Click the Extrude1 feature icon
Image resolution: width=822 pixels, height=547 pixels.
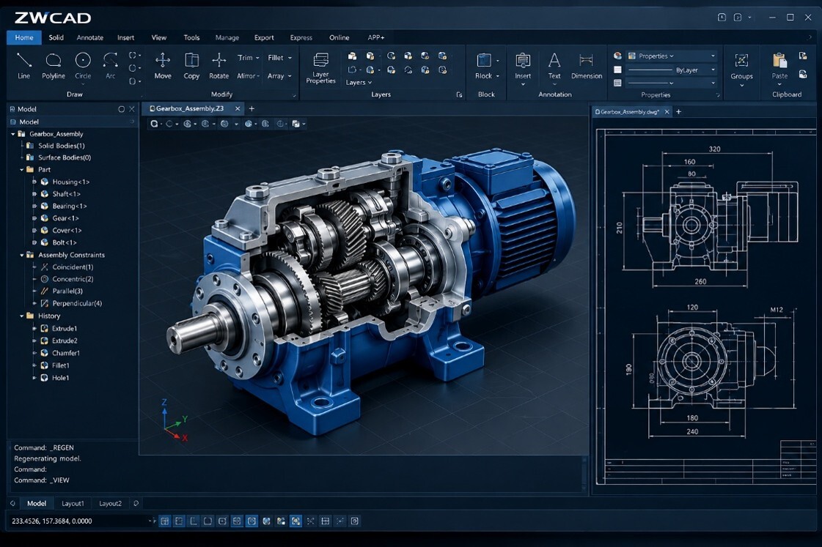coord(45,328)
